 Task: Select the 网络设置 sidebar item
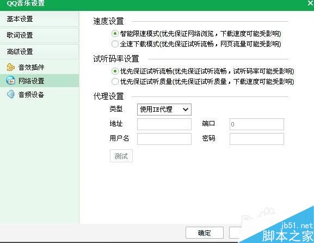click(39, 81)
